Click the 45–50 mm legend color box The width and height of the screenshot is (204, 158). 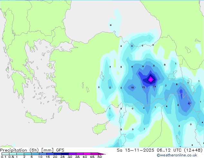coord(95,154)
